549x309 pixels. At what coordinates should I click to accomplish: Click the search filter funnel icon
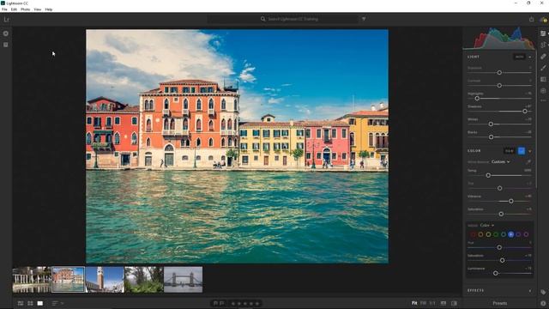[364, 19]
